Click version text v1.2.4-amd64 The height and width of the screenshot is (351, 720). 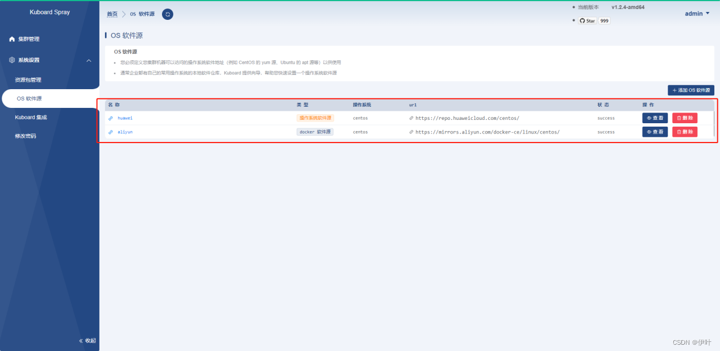pos(628,7)
